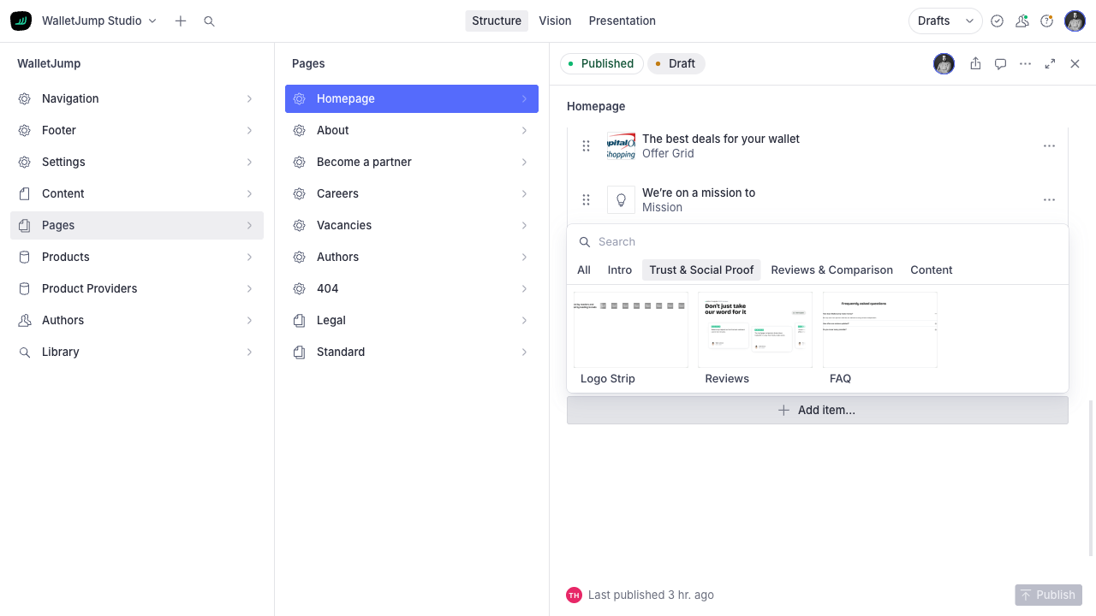Click the Add item... button
This screenshot has width=1096, height=616.
(818, 410)
